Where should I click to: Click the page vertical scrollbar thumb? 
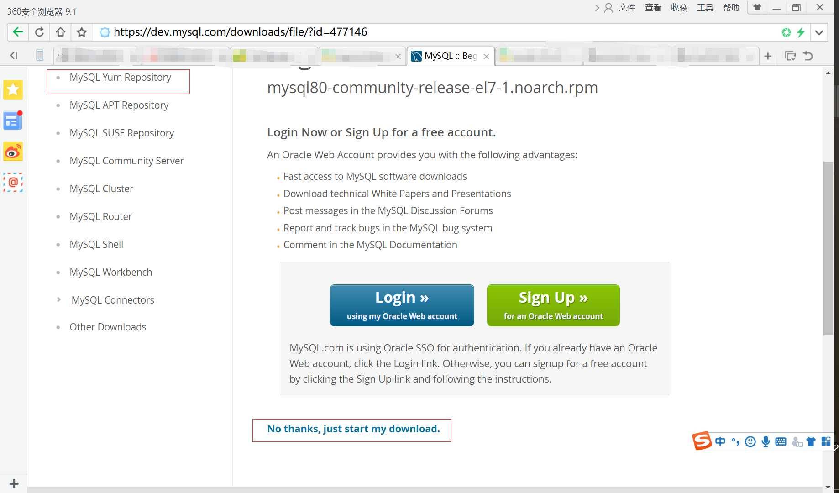pos(828,248)
